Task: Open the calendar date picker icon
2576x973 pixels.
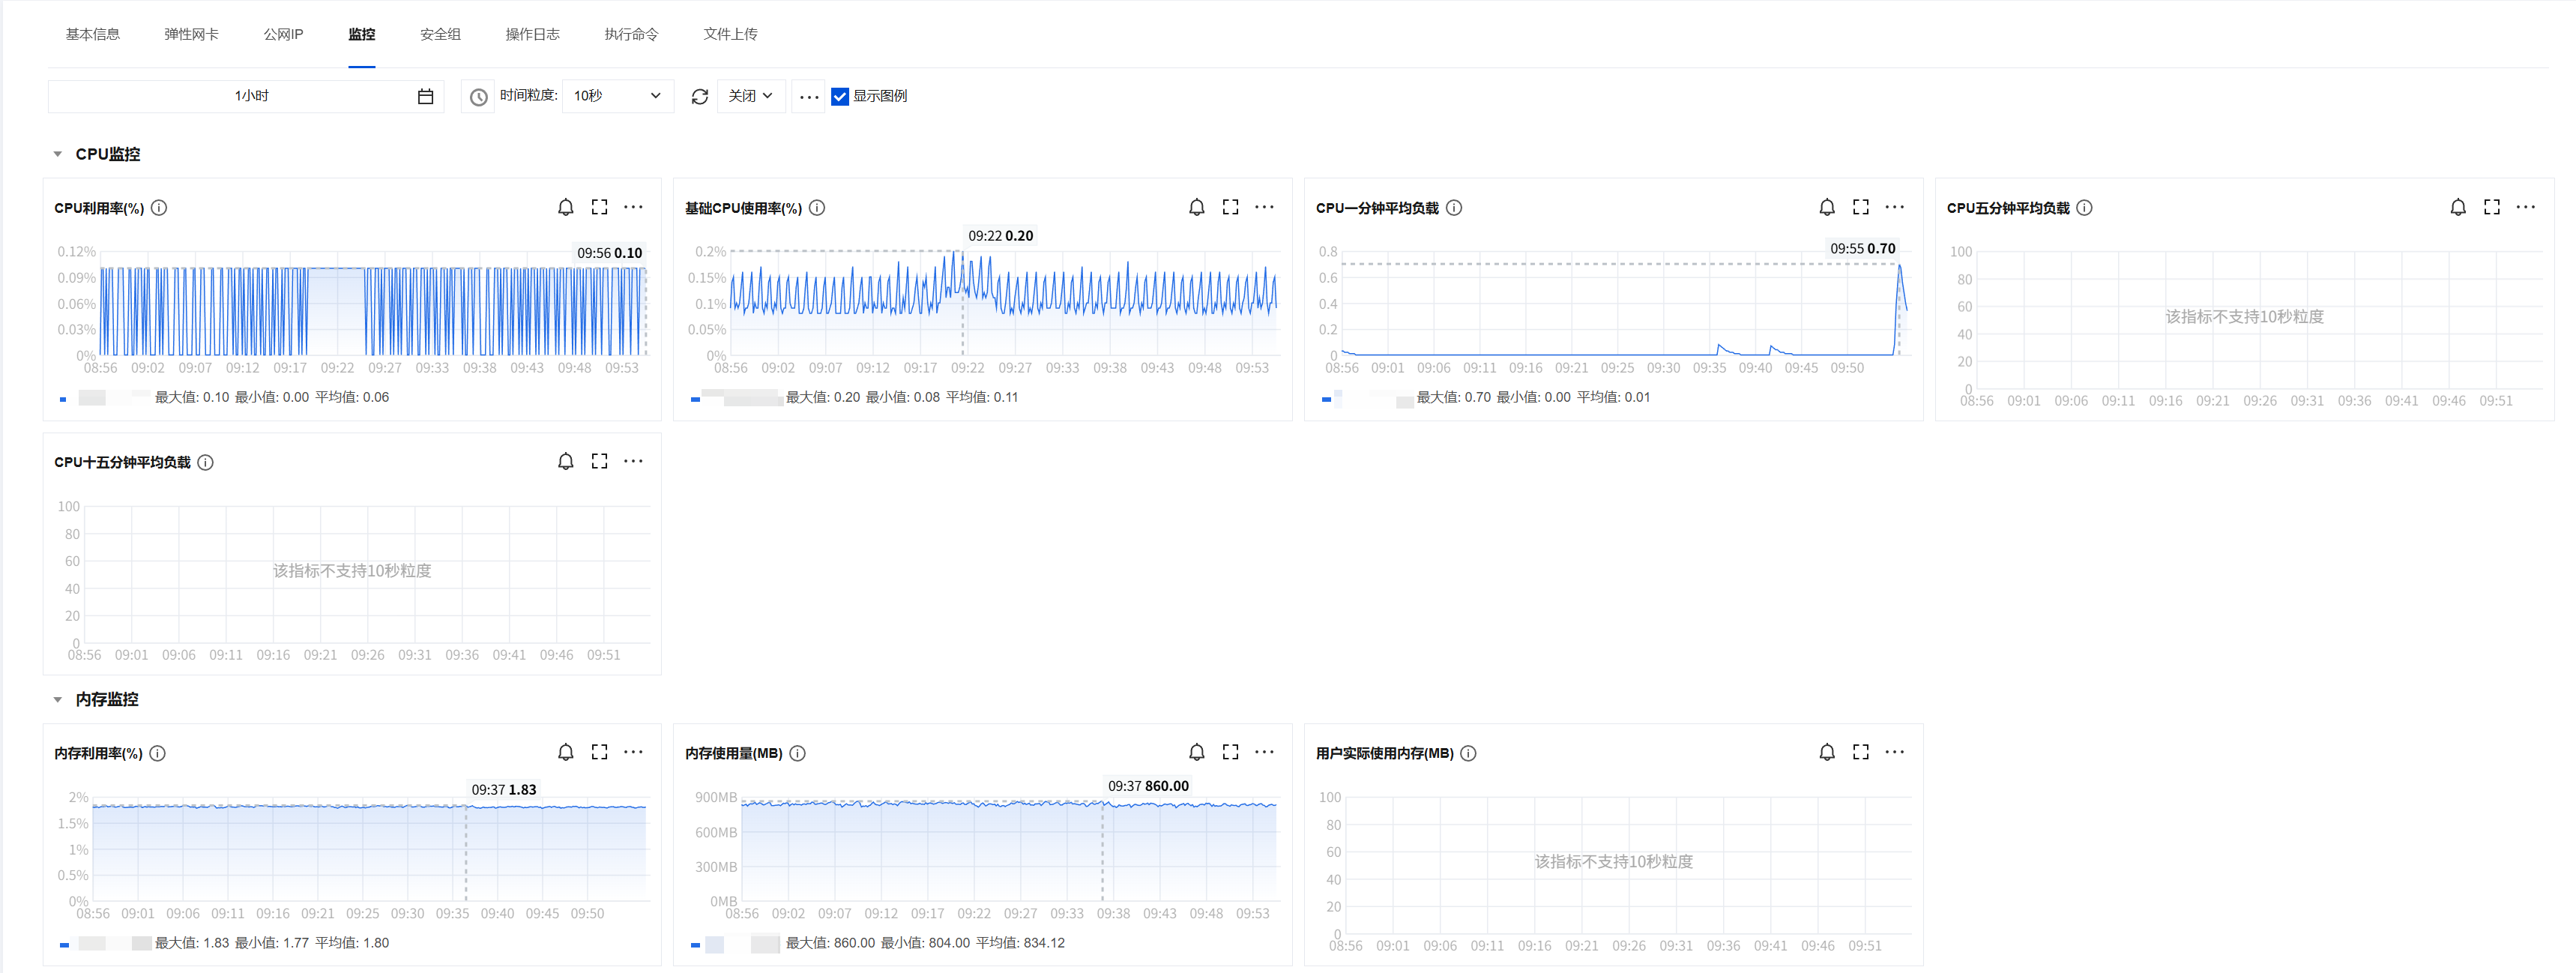Action: point(425,96)
